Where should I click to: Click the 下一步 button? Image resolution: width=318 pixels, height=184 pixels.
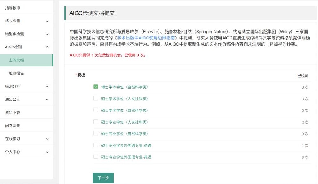tap(103, 178)
